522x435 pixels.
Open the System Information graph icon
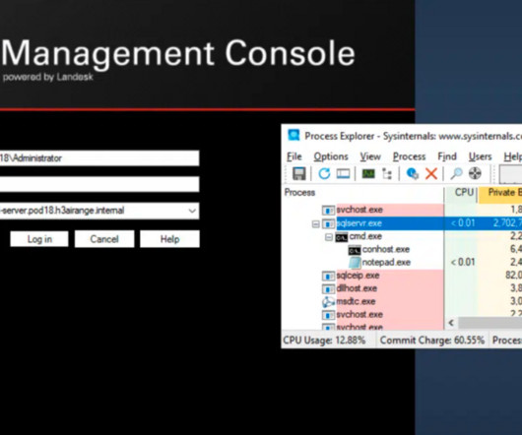(368, 173)
